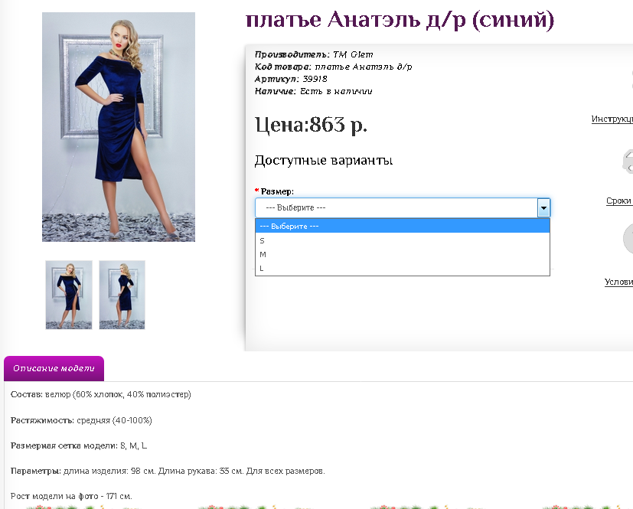Click the 'Растяжимость: средняя (40-100%)' line
The width and height of the screenshot is (633, 509).
point(81,420)
